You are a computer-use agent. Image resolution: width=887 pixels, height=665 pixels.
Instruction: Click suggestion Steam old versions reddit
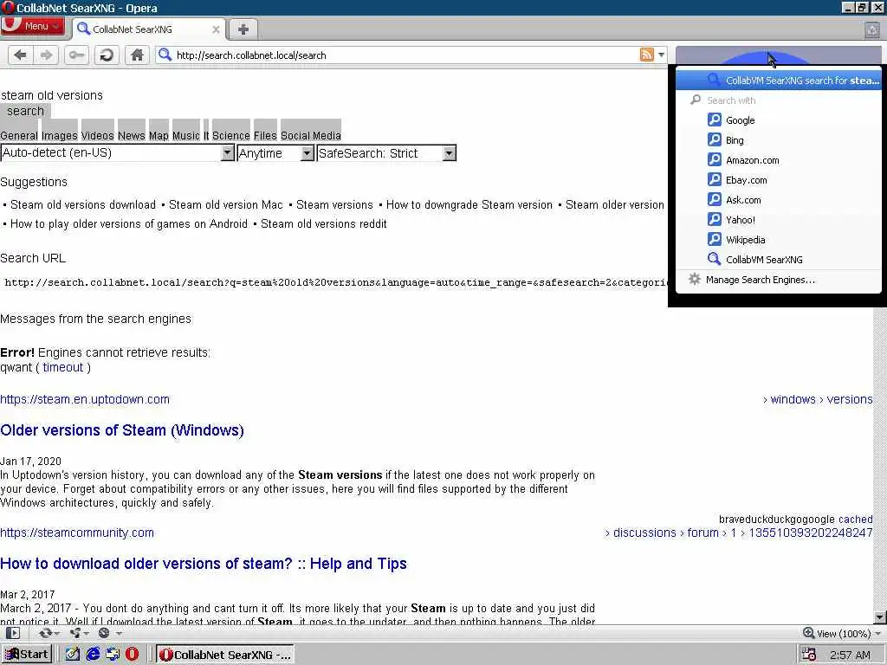point(324,223)
